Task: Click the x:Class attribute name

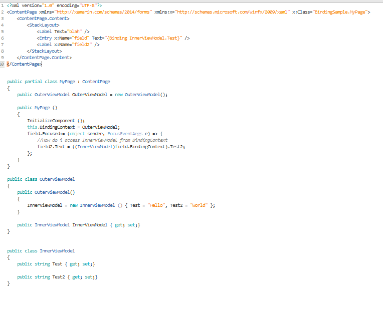Action: (x=301, y=12)
